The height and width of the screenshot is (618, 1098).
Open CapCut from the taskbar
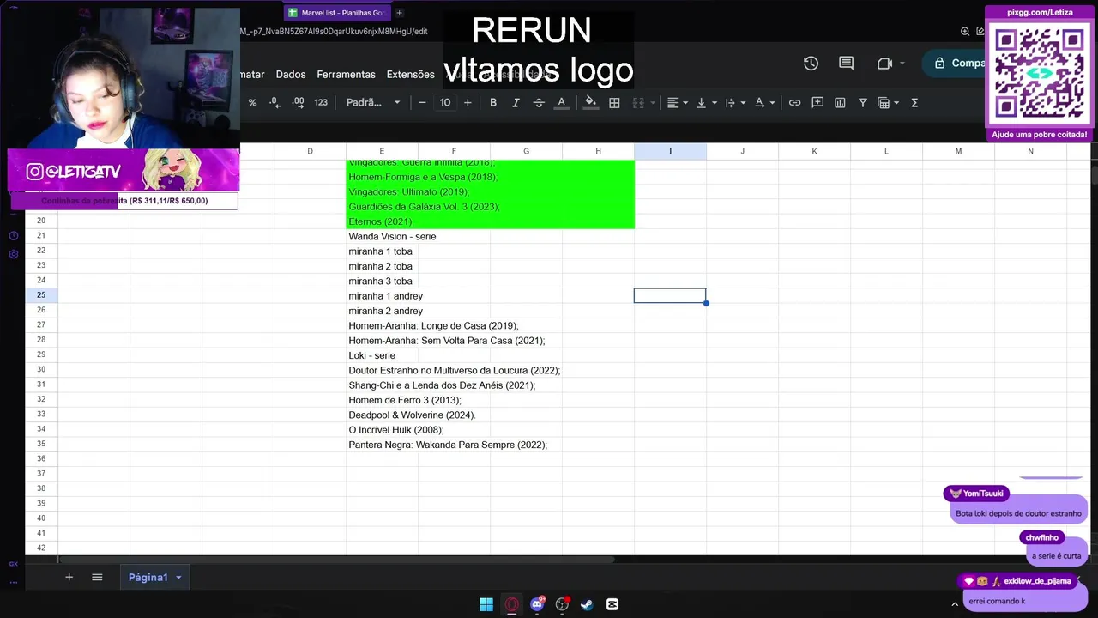point(612,604)
